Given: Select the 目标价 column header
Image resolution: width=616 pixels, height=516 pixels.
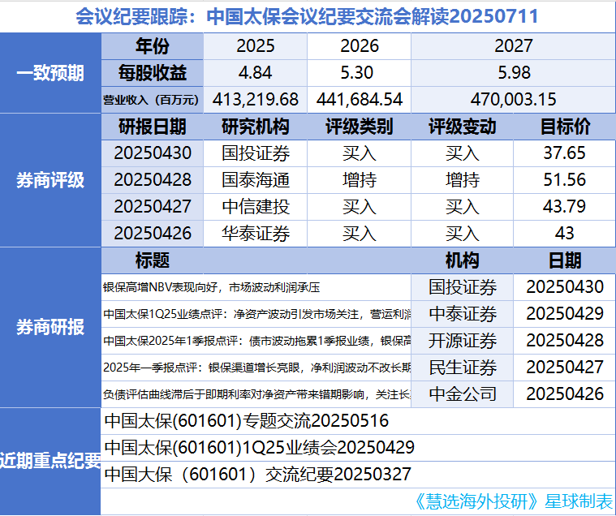Looking at the screenshot, I should tap(565, 127).
